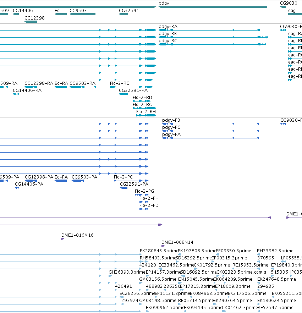This screenshot has width=302, height=313.
Task: Open the GH26393.3prime EST label
Action: point(127,272)
